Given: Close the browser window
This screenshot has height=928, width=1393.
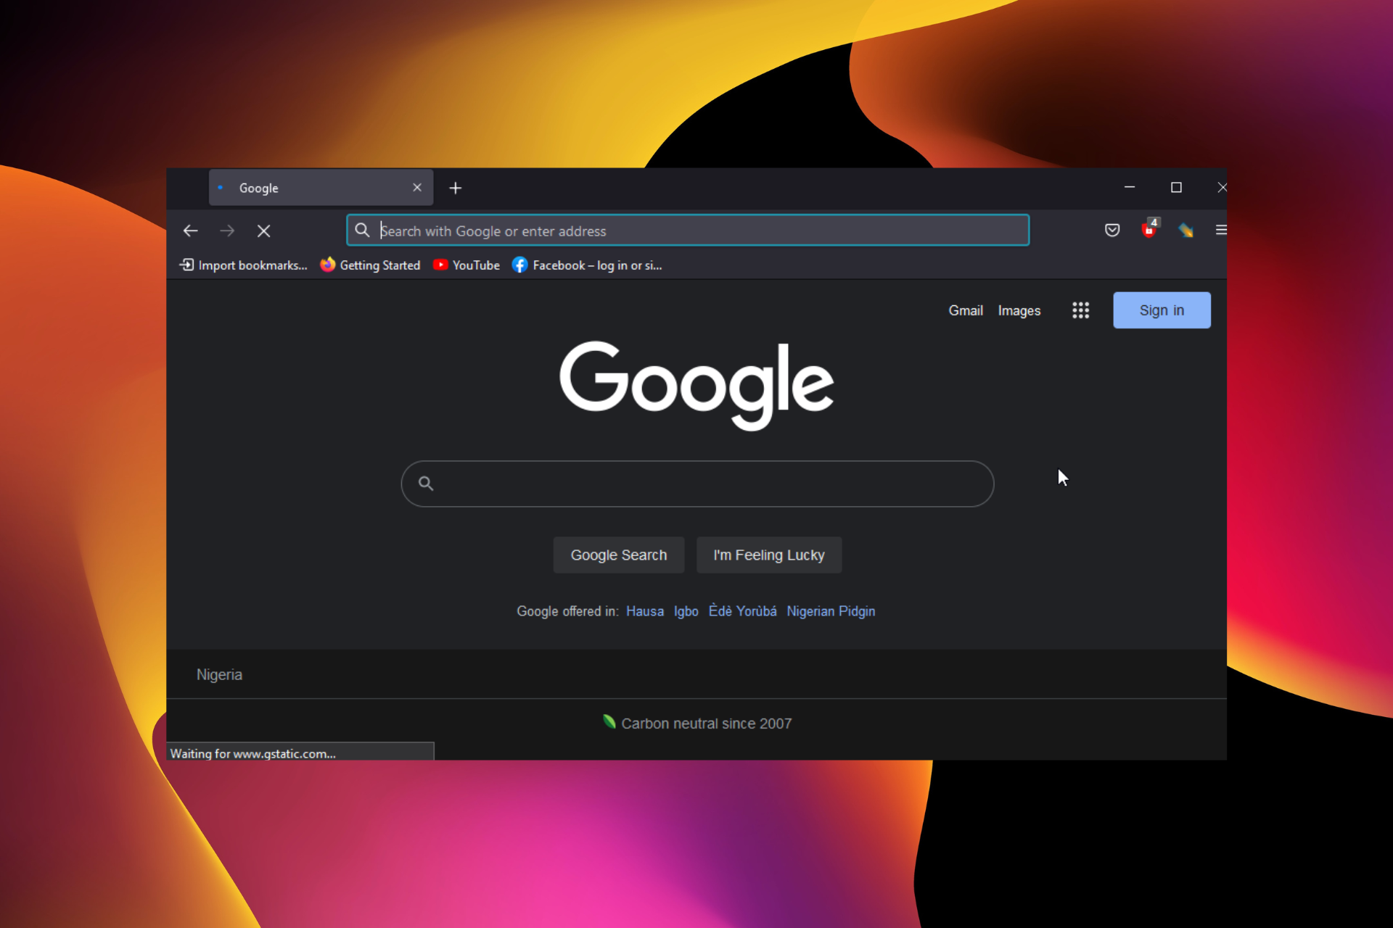Looking at the screenshot, I should click(x=1222, y=188).
